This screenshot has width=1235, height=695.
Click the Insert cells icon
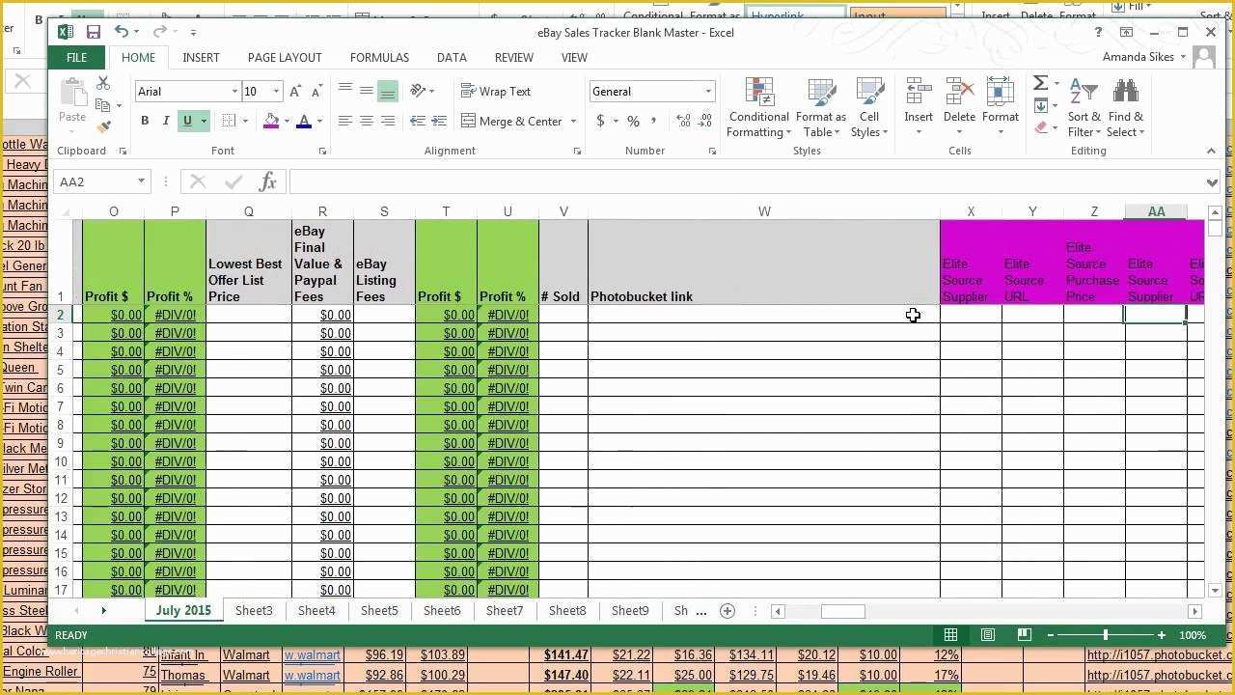919,93
